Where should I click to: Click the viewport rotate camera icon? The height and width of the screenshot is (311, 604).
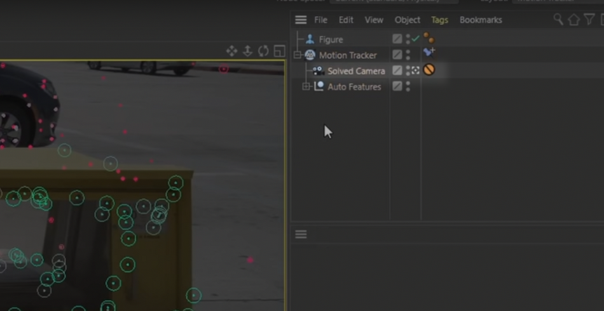(263, 51)
